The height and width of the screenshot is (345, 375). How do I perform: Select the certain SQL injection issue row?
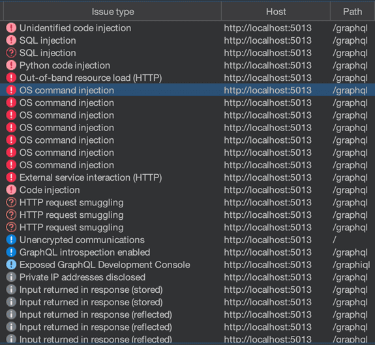188,40
